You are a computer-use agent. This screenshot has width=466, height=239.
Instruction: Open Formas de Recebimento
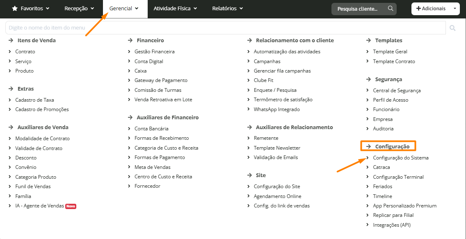pos(161,138)
